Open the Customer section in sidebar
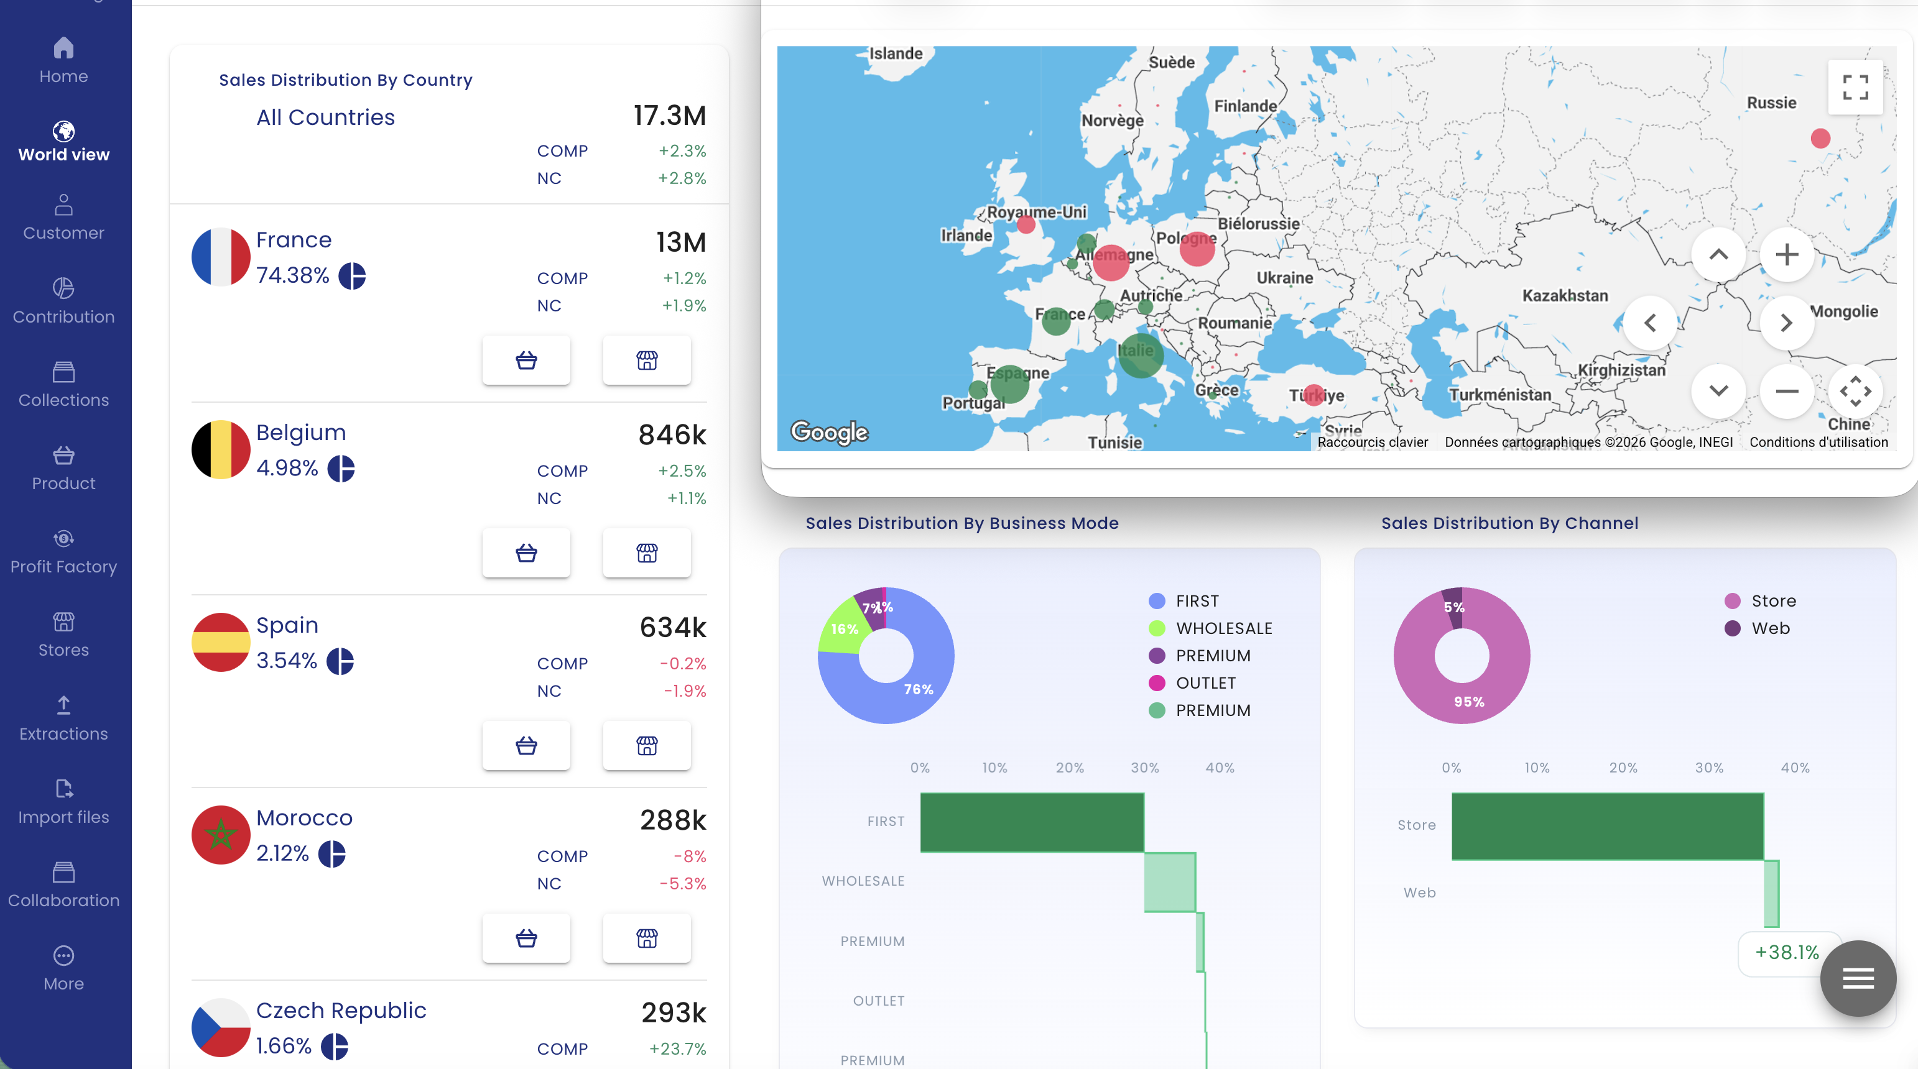The width and height of the screenshot is (1918, 1069). click(x=63, y=218)
